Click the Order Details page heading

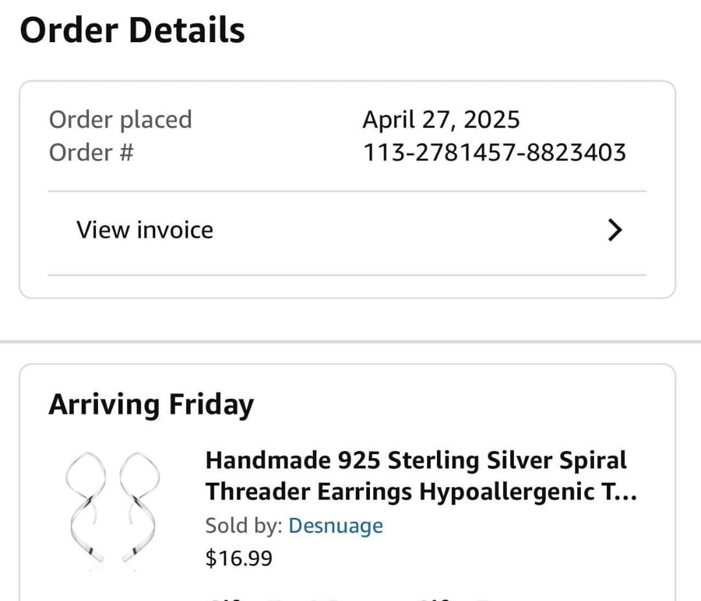click(132, 30)
